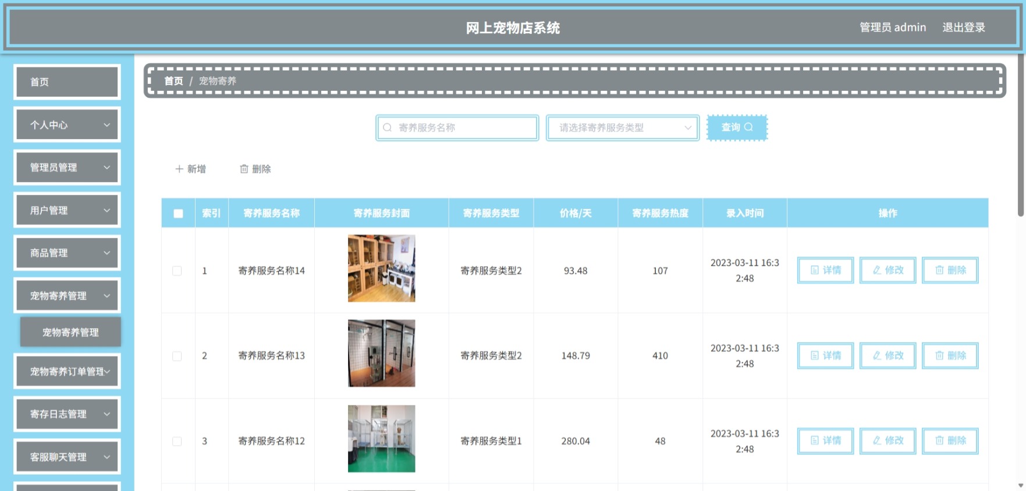Screen dimensions: 1026x491
Task: Click the 网上宠物店系统 title
Action: click(513, 28)
